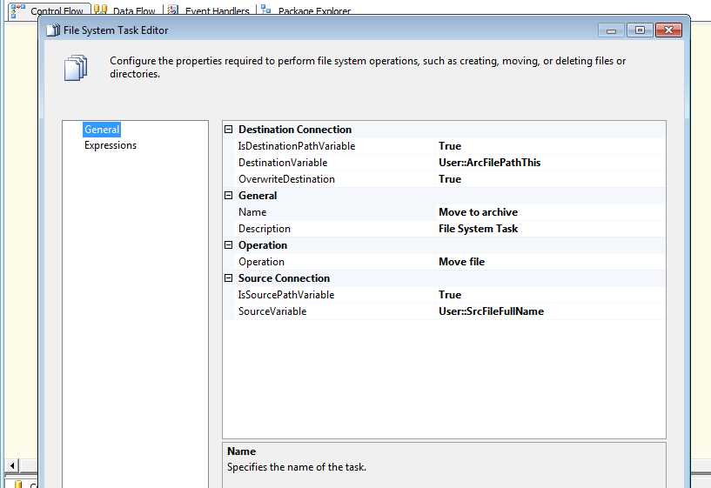Click the 'Specifies the name of the task' description
Image resolution: width=711 pixels, height=488 pixels.
[x=297, y=467]
